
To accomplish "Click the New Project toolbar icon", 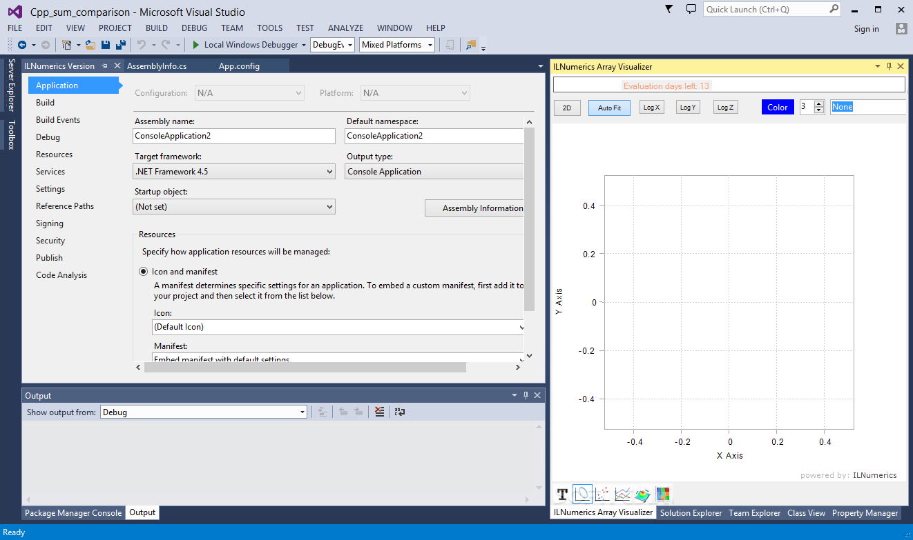I will pos(66,45).
